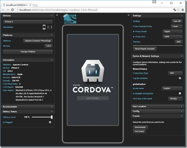Click HELLO WORLD bar in emulator
Screen dimensions: 187x148
pos(93,98)
